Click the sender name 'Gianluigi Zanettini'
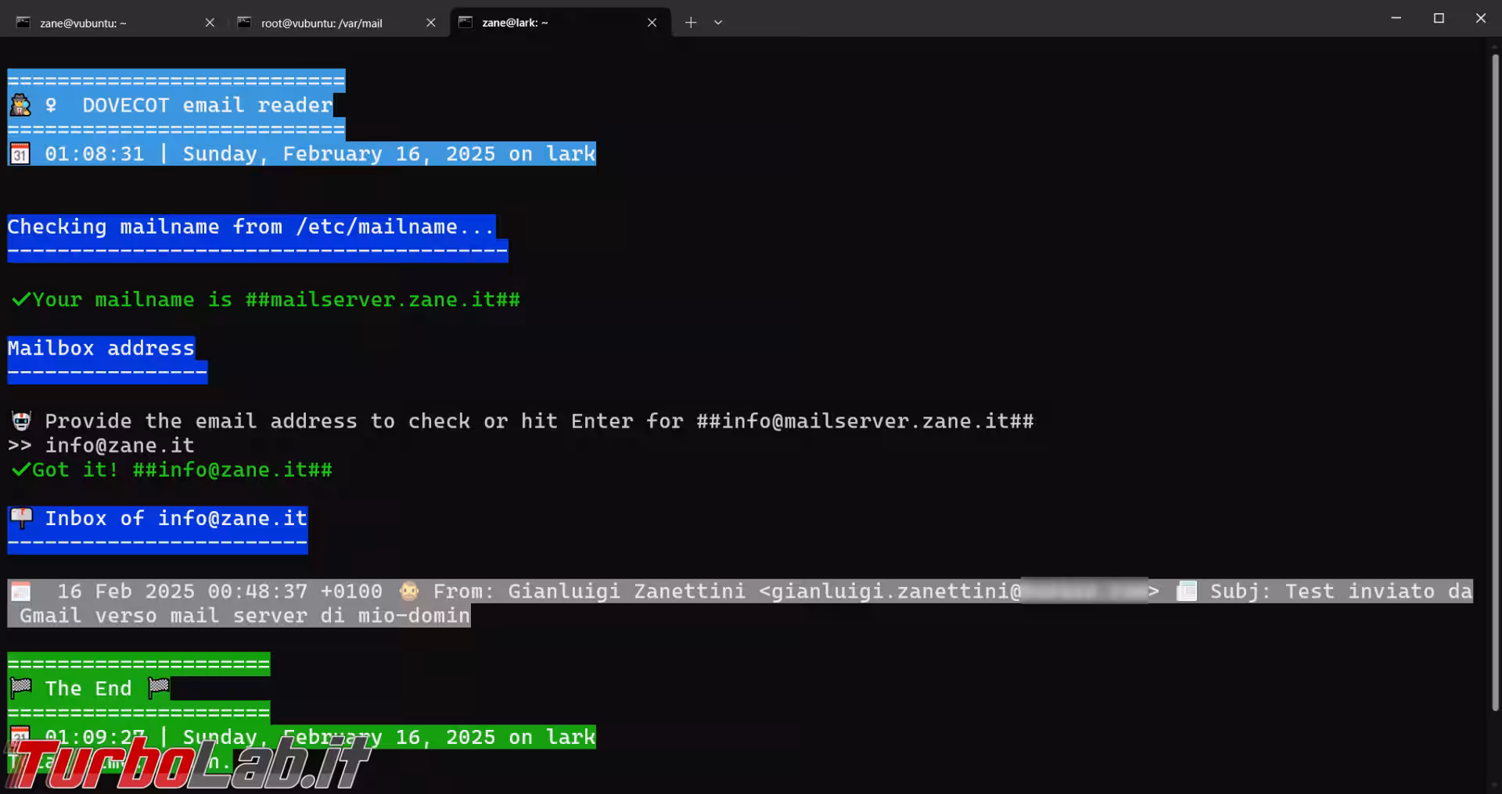 click(627, 592)
